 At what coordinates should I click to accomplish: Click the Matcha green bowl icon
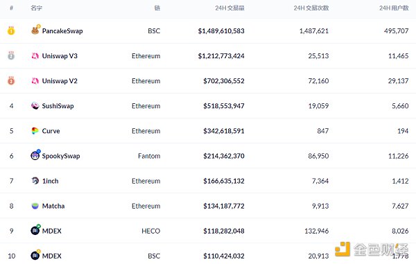(35, 206)
